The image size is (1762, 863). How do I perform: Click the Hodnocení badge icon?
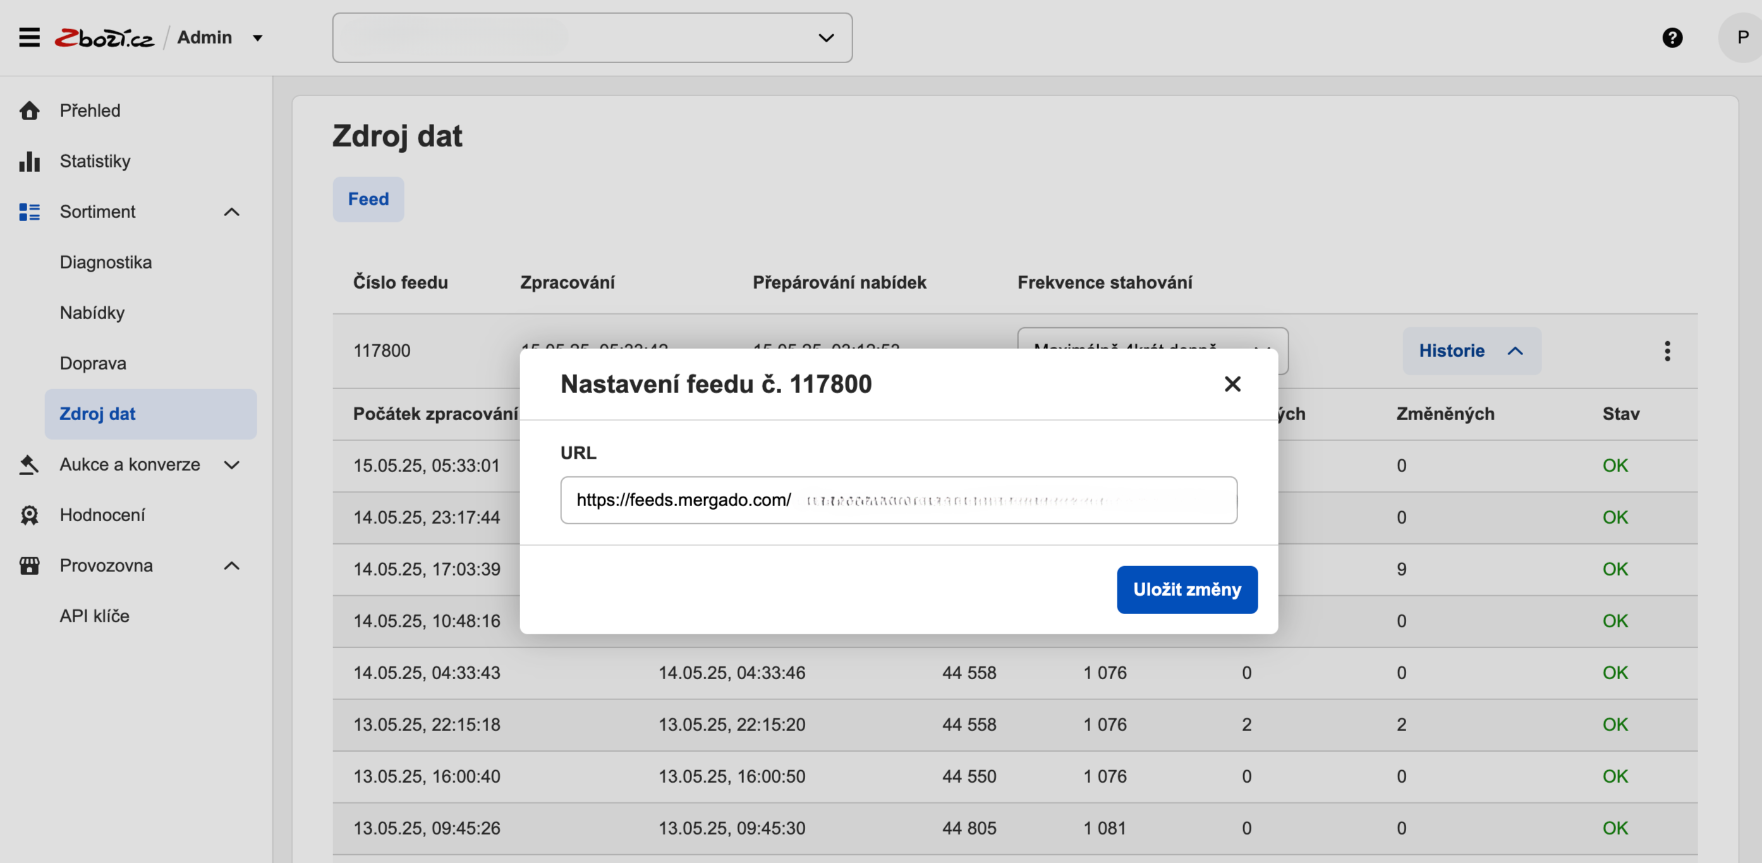coord(30,515)
